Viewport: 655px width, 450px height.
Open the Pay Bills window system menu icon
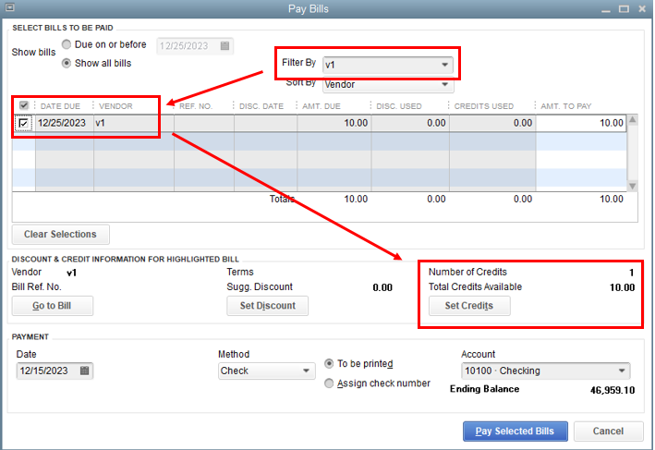tap(9, 7)
